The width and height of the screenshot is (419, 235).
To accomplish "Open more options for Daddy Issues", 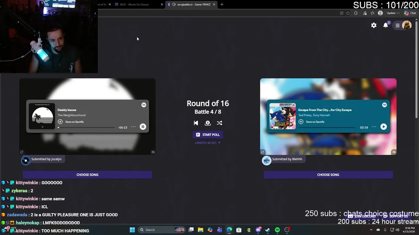I will tap(133, 127).
